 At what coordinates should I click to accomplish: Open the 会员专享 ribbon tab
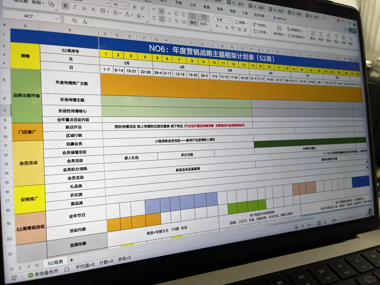click(x=259, y=15)
